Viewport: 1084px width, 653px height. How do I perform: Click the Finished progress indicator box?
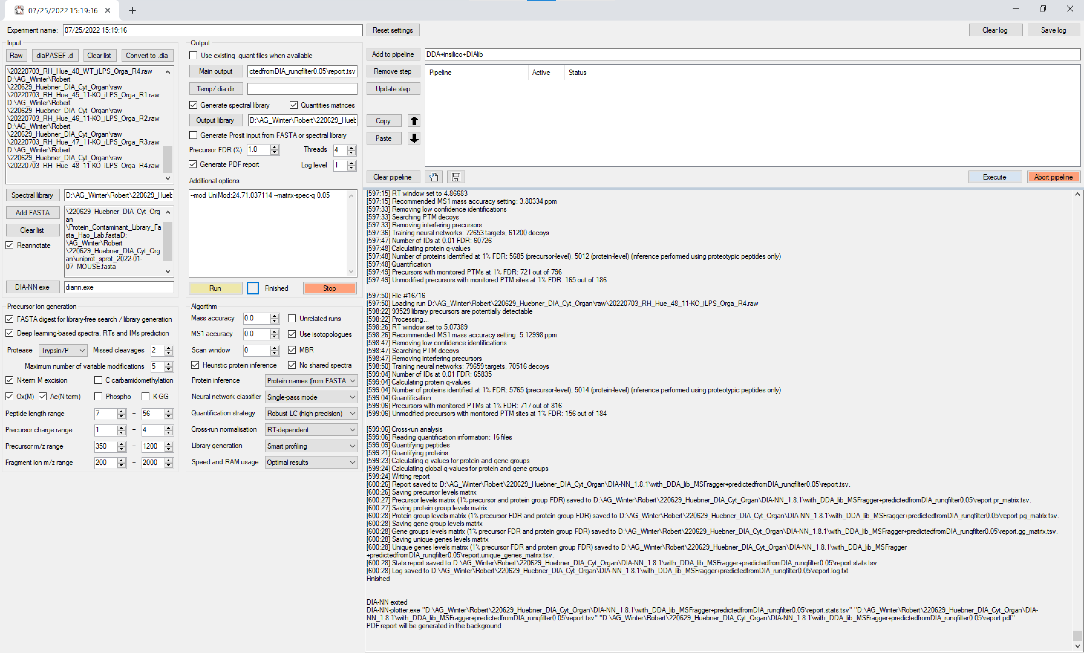coord(253,288)
